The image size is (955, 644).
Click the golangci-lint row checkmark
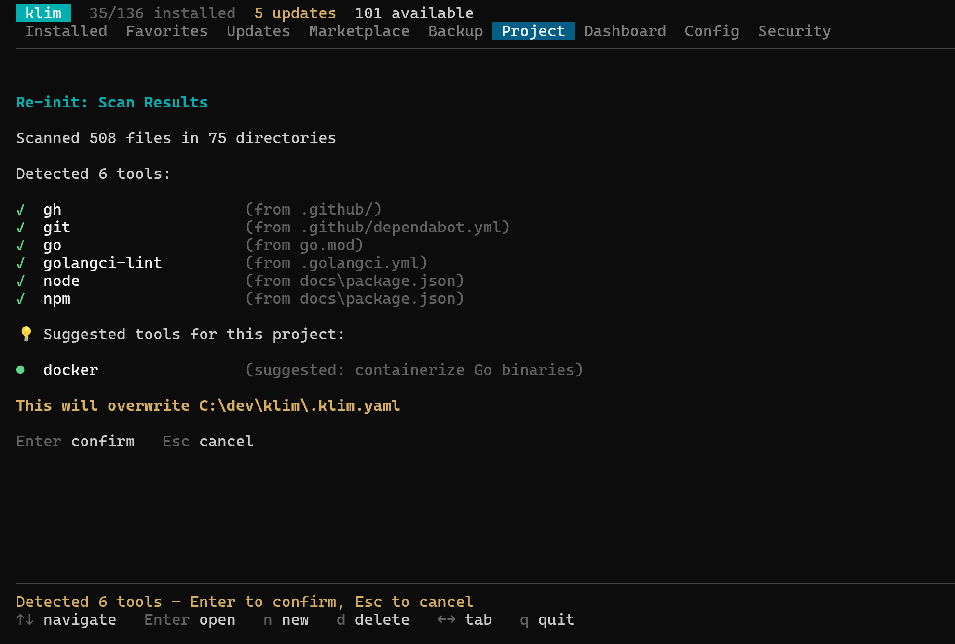coord(21,263)
